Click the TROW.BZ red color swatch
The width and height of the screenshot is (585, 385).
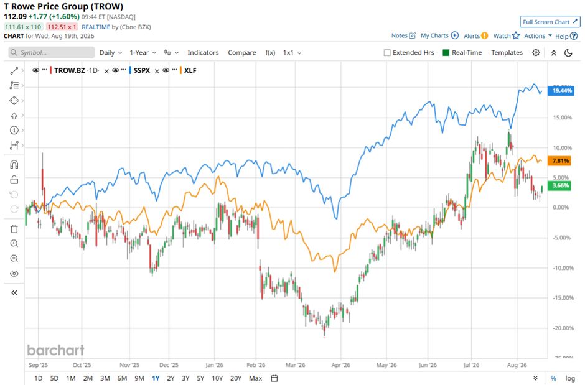[x=51, y=70]
